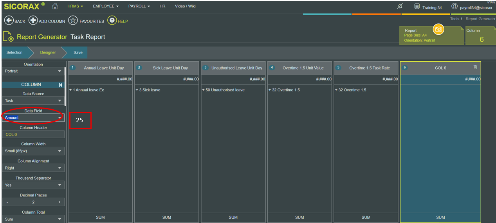Open Video / Wiki menu item
The image size is (496, 223).
pos(185,6)
